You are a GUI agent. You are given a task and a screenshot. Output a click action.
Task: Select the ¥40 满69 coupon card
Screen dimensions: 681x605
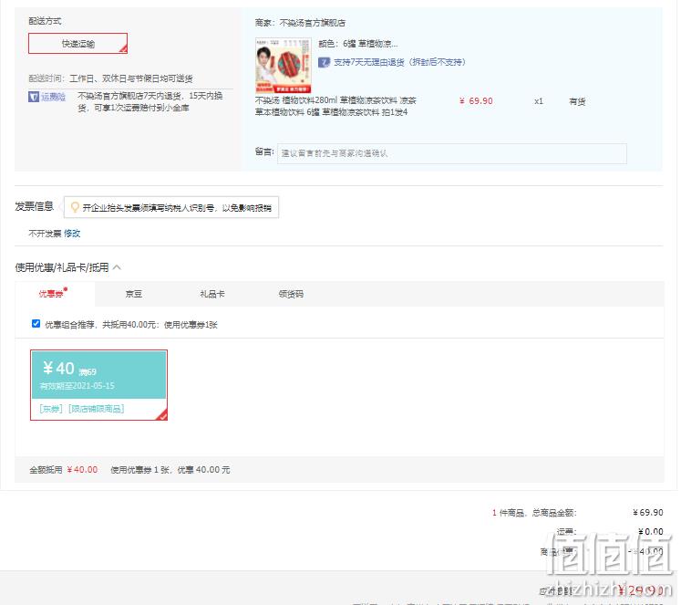99,385
